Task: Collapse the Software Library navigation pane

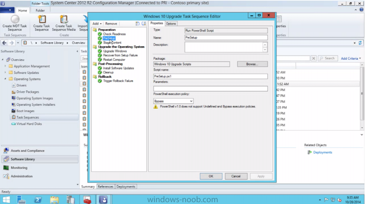Action: [x=77, y=51]
